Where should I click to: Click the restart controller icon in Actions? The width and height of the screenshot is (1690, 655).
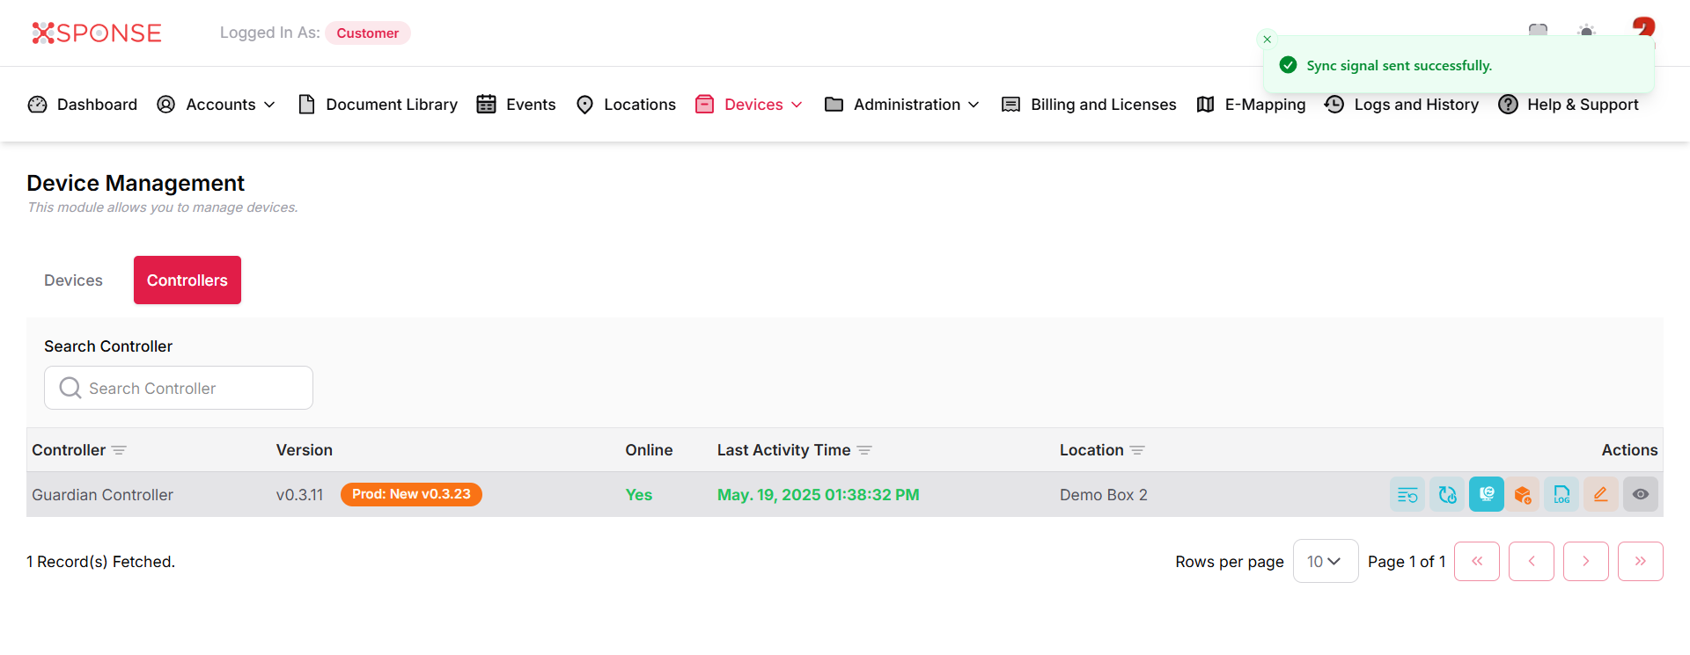click(1447, 494)
